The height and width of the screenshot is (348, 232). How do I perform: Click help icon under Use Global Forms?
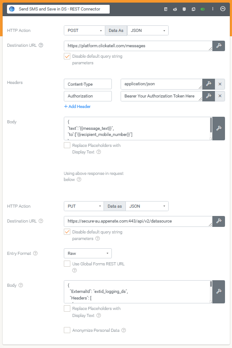coord(75,270)
